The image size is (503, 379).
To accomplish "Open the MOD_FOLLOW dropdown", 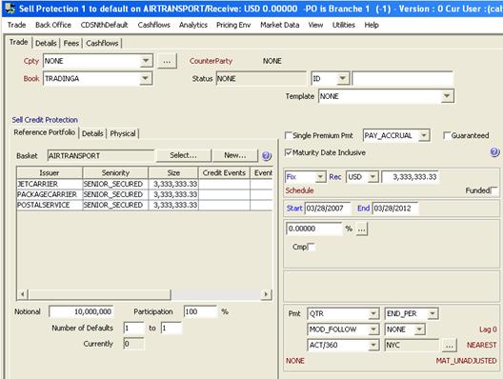I will 373,329.
